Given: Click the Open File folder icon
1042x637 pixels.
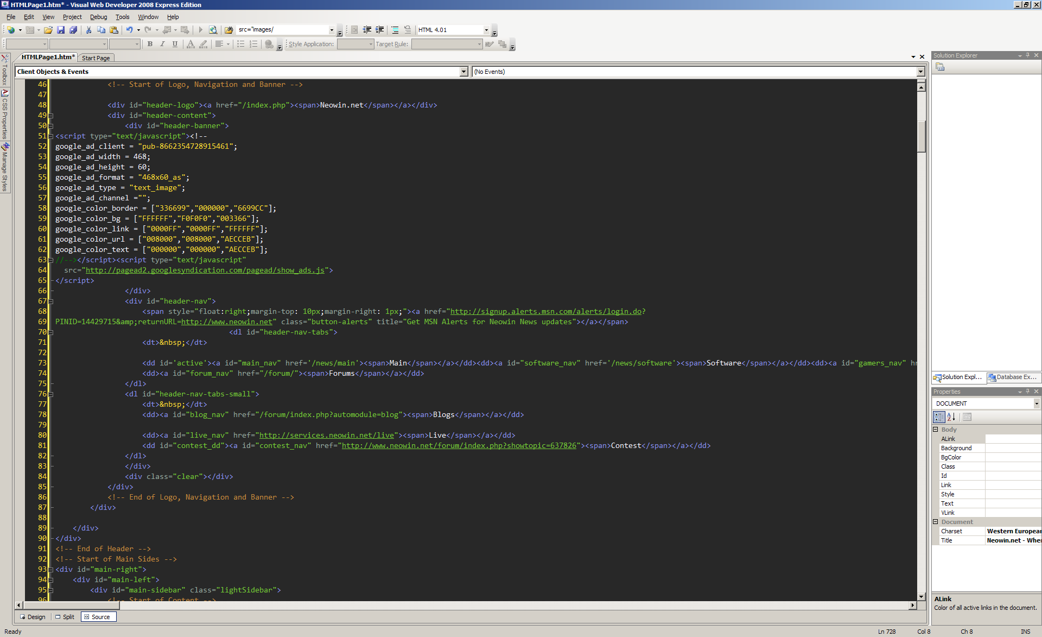Looking at the screenshot, I should (48, 30).
